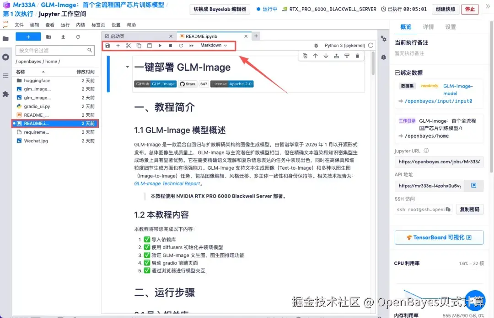Image resolution: width=494 pixels, height=318 pixels.
Task: Click the kernel status circle indicator
Action: click(x=371, y=45)
